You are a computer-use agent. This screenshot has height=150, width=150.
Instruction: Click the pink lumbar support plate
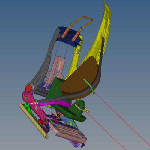point(55,72)
